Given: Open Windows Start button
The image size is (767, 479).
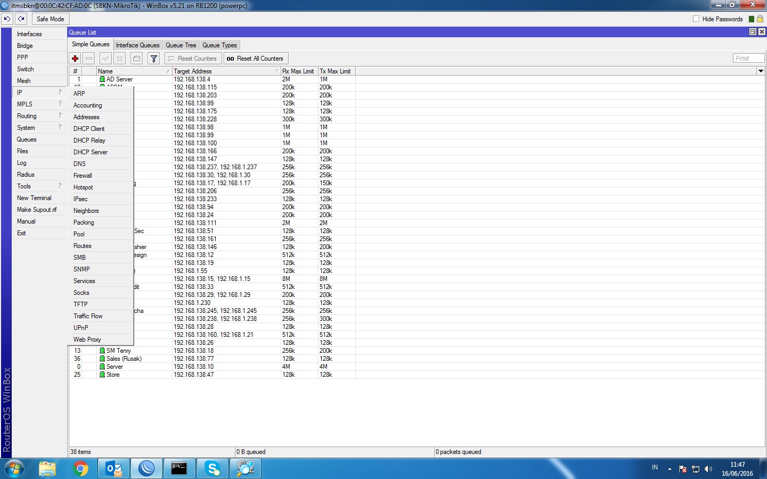Looking at the screenshot, I should coord(14,469).
